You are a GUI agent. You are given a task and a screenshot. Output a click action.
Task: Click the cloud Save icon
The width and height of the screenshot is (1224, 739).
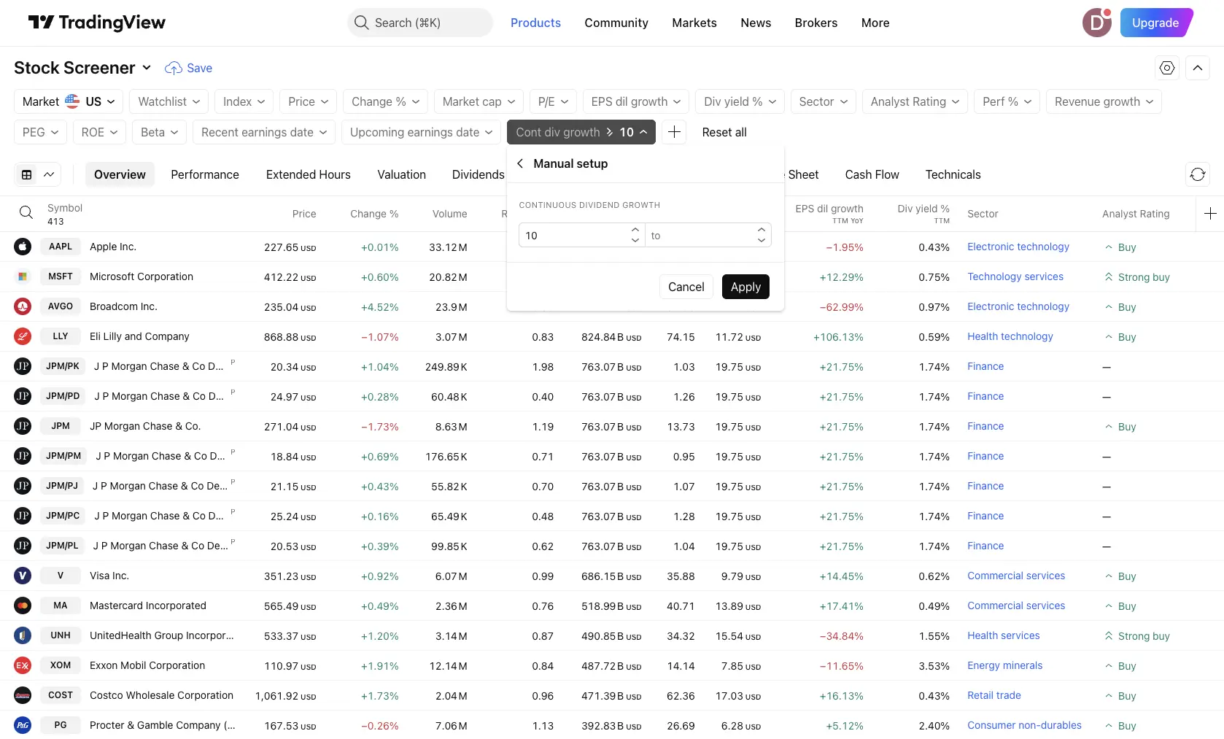point(174,68)
